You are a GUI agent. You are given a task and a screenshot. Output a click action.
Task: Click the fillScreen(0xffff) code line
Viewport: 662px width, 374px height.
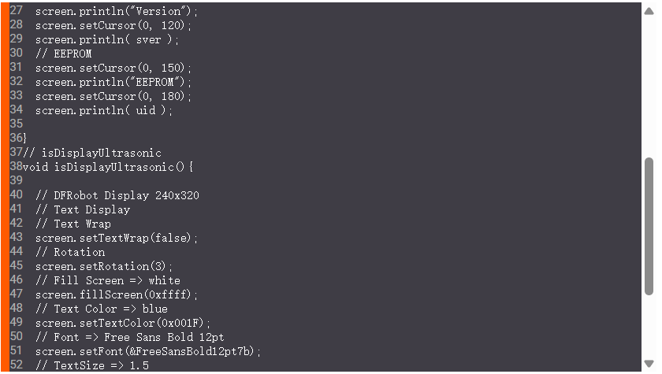click(x=117, y=294)
